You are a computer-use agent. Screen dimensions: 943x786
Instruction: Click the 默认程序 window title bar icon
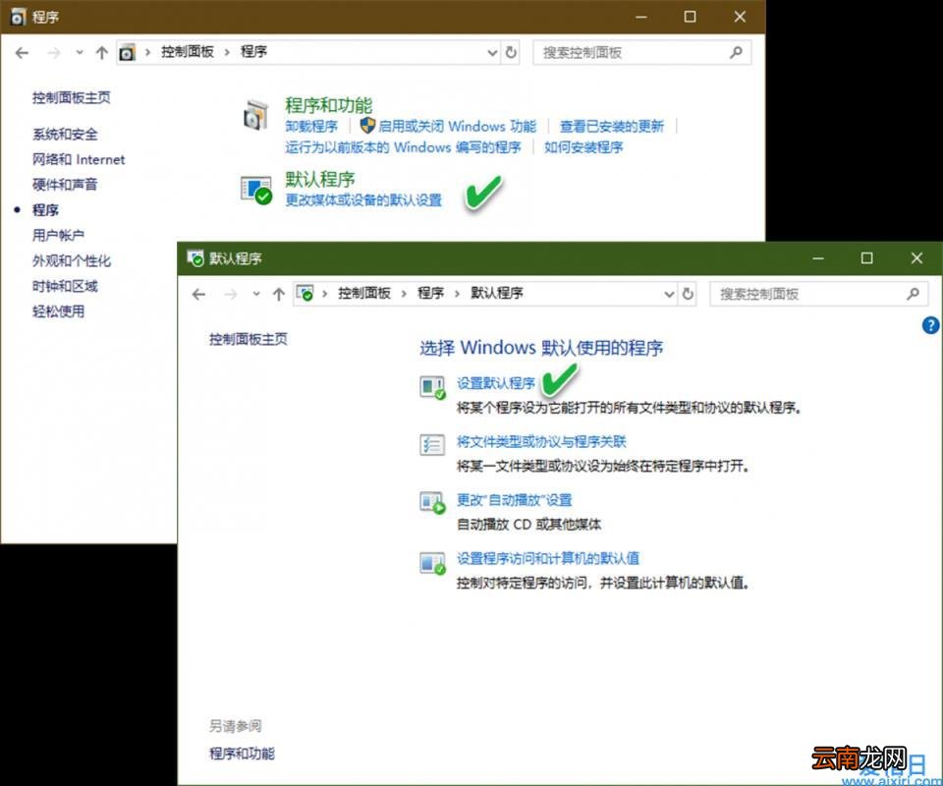(194, 258)
